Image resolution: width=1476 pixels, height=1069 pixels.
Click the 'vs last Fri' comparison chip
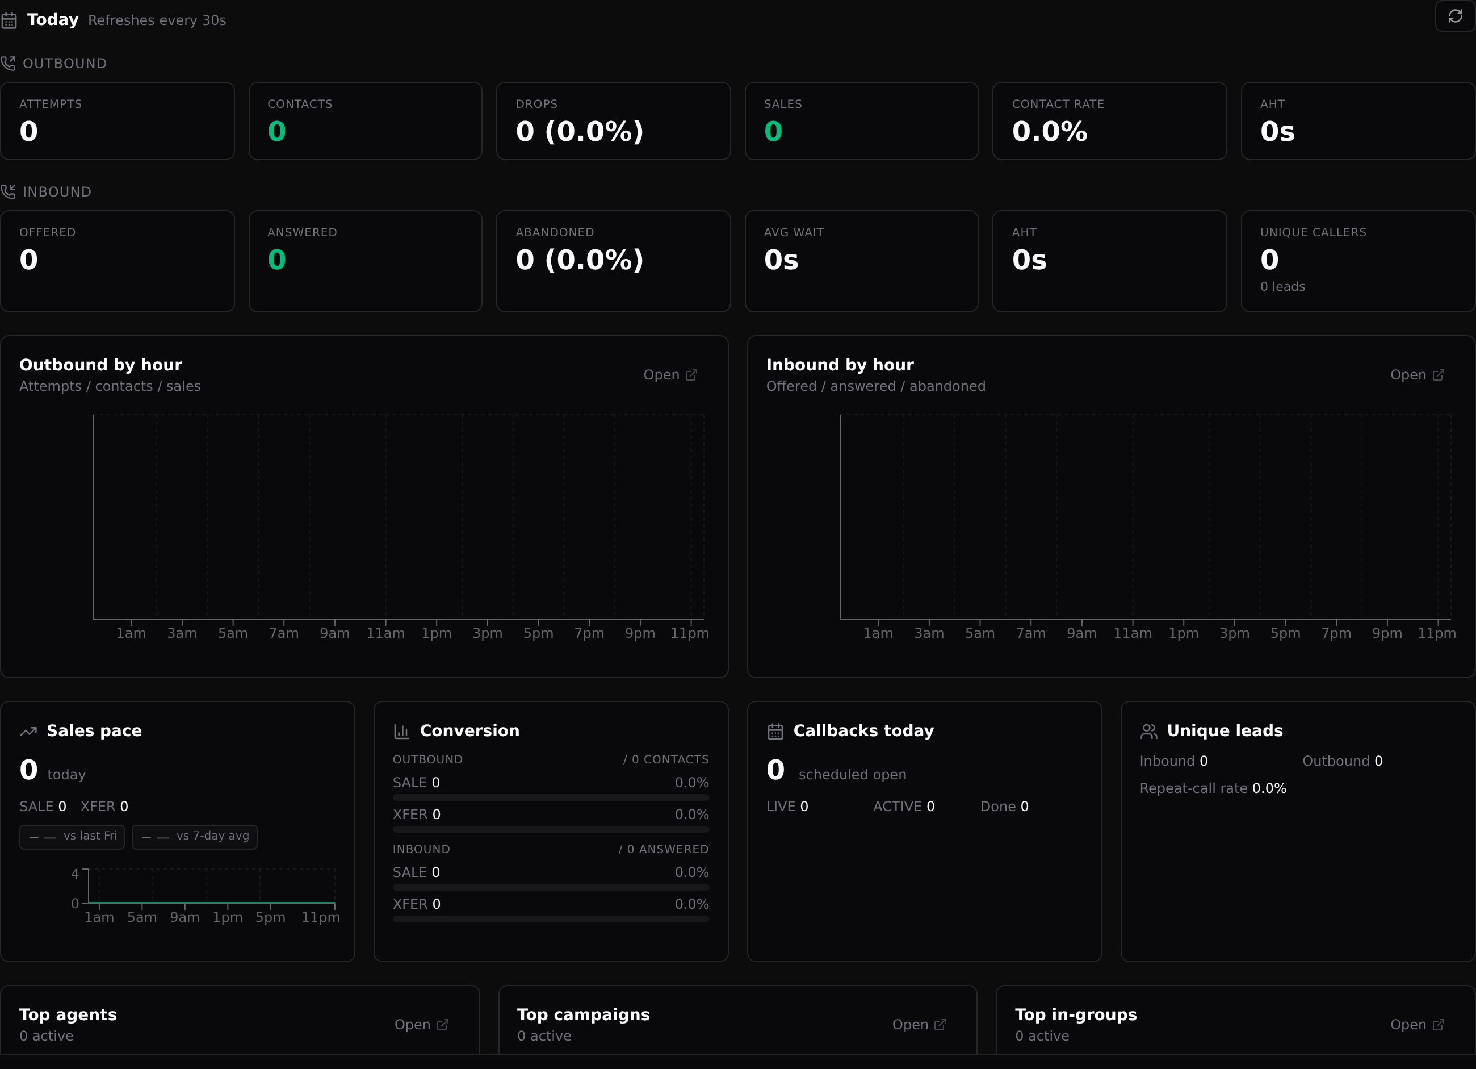pyautogui.click(x=72, y=837)
